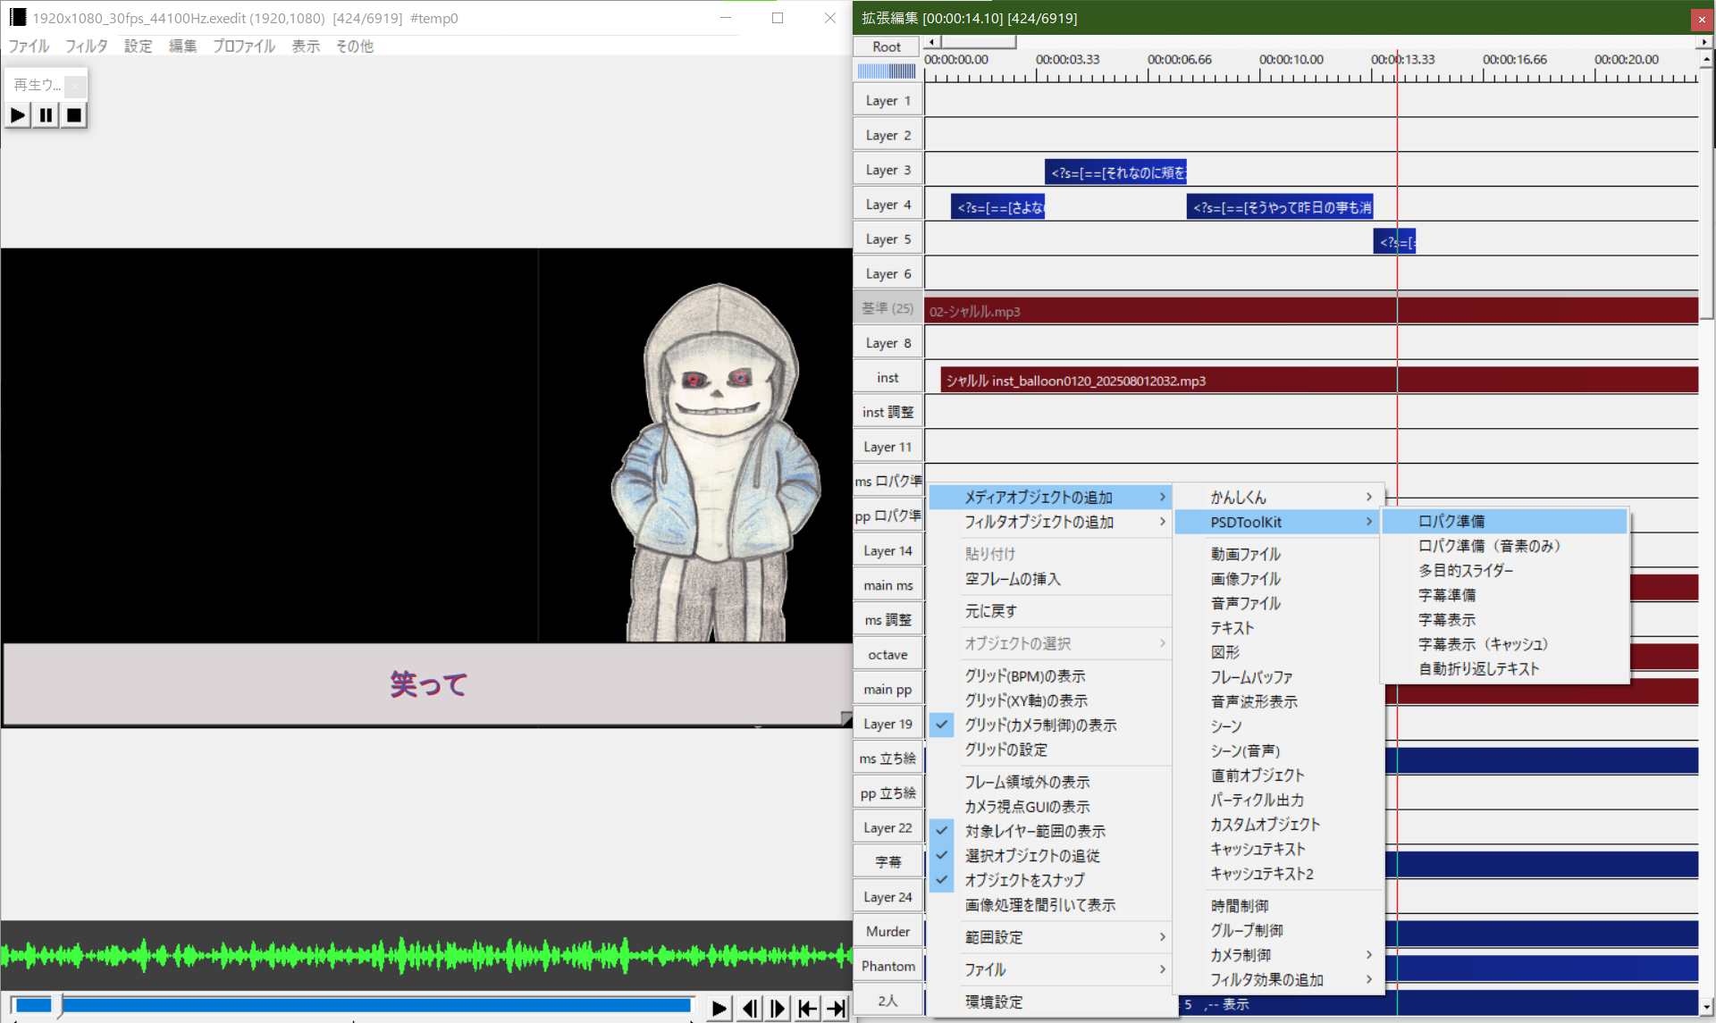Toggle 対象レイヤー範囲の表示 option
Screen dimensions: 1716x1023
click(x=1035, y=831)
